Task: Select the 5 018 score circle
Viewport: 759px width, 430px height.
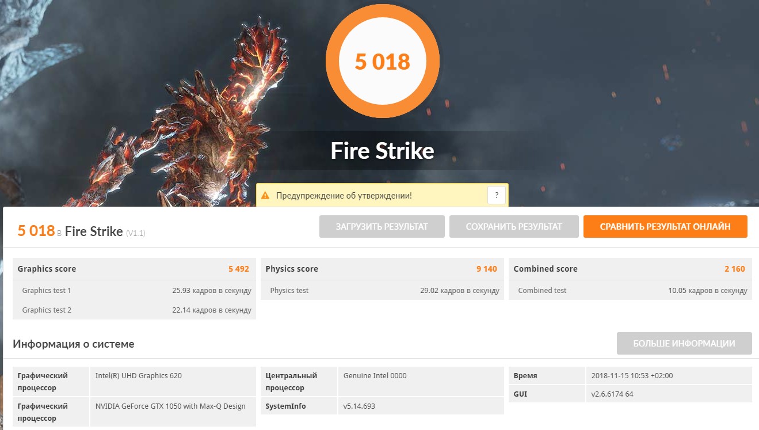Action: click(383, 61)
